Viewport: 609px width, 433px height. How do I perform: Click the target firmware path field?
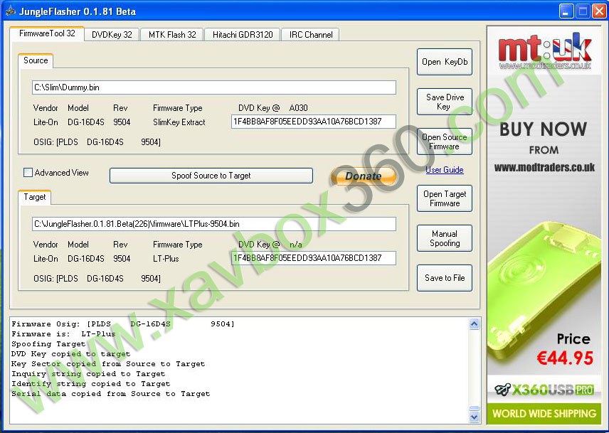(x=214, y=224)
